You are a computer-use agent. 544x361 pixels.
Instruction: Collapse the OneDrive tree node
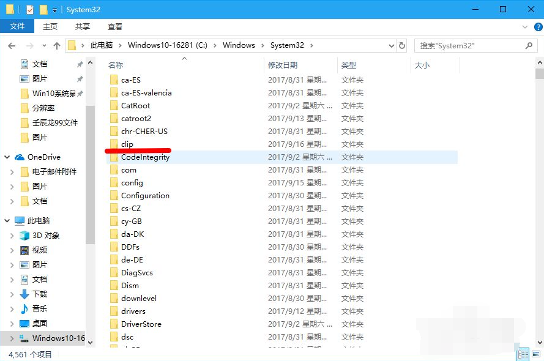[x=7, y=157]
